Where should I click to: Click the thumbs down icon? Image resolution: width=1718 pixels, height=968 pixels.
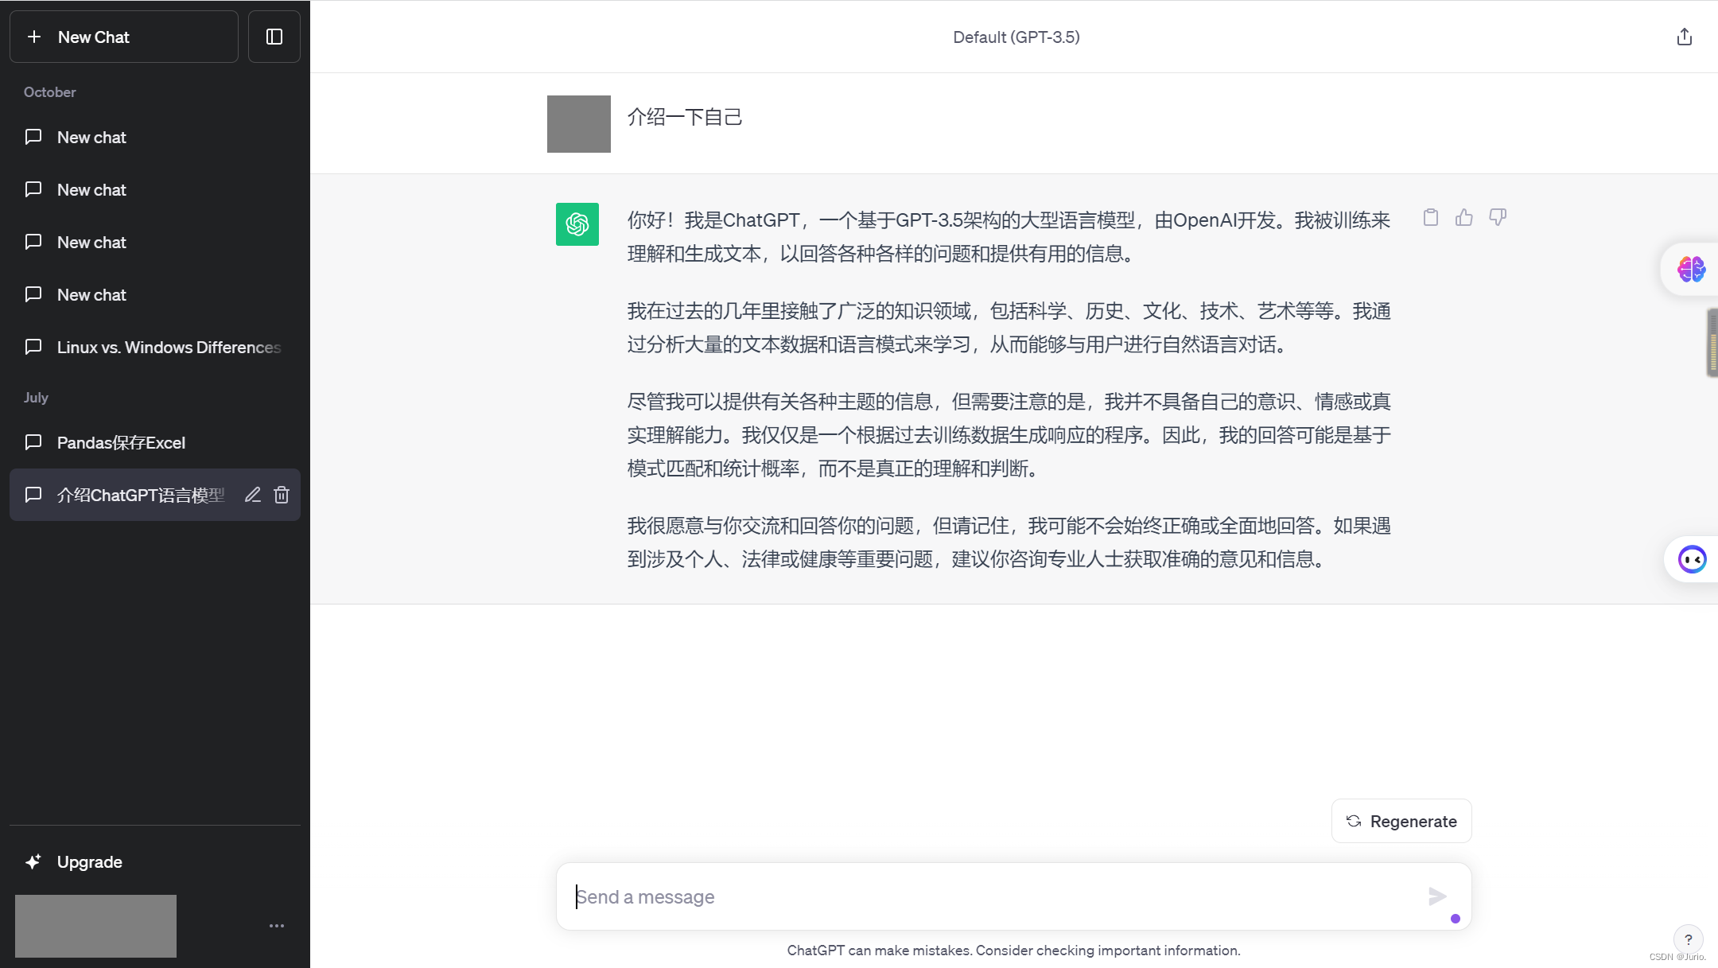[1498, 217]
